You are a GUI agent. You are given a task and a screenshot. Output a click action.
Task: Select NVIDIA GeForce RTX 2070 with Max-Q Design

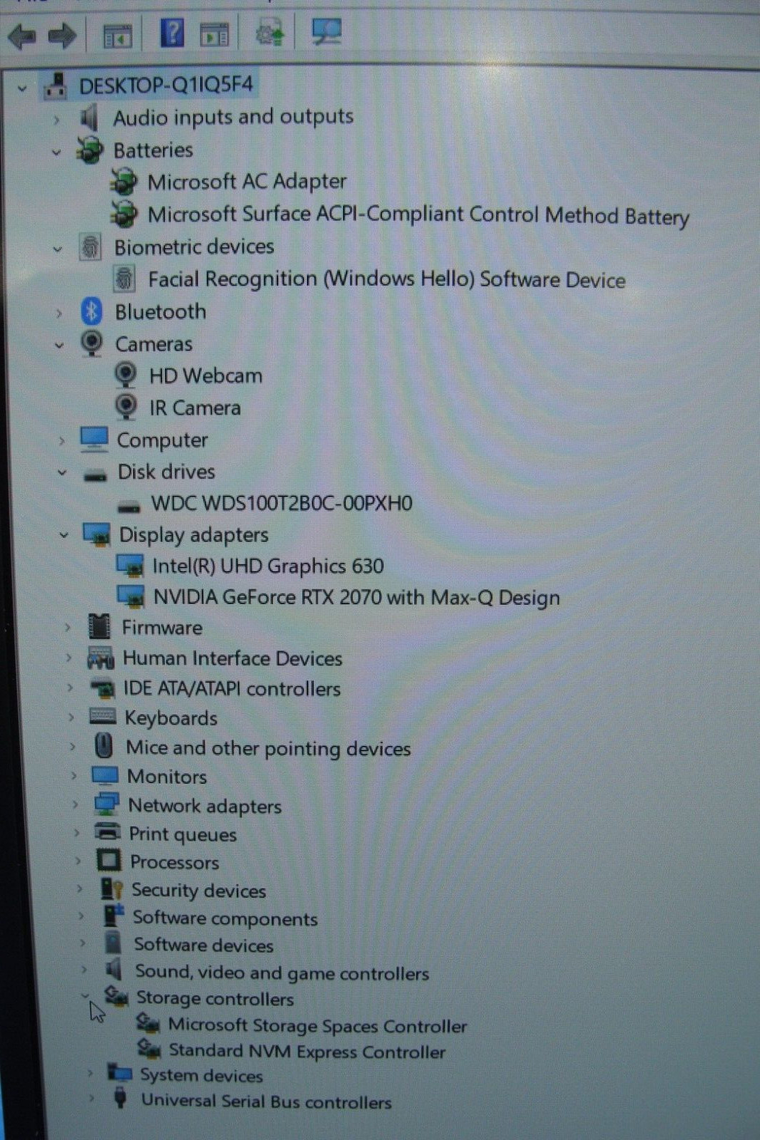click(x=356, y=597)
